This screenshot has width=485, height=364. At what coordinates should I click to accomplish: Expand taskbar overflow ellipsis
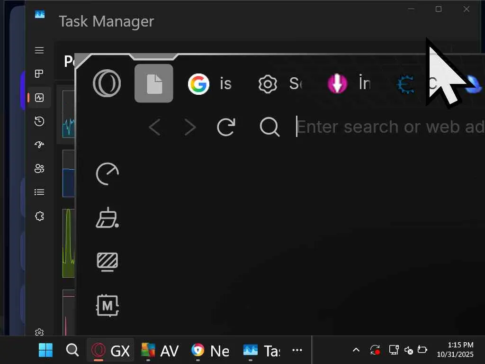tap(297, 350)
